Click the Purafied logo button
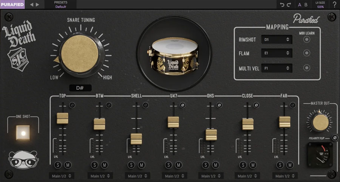The height and width of the screenshot is (182, 340). [x=12, y=5]
